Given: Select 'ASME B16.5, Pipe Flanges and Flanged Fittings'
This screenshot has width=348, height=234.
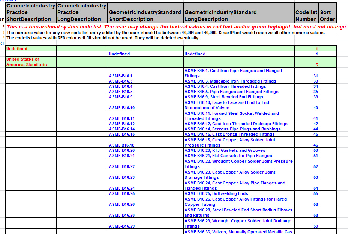Looking at the screenshot, I should click(x=239, y=91).
